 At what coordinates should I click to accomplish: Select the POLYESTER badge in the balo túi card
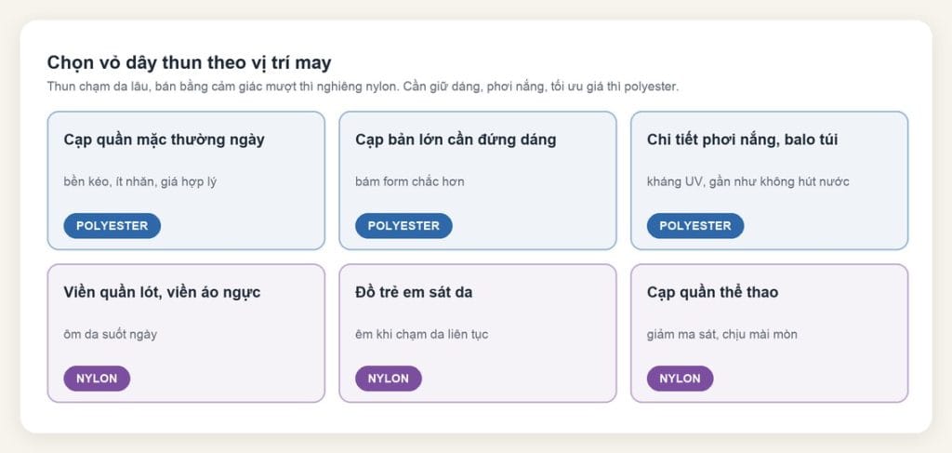(x=695, y=226)
